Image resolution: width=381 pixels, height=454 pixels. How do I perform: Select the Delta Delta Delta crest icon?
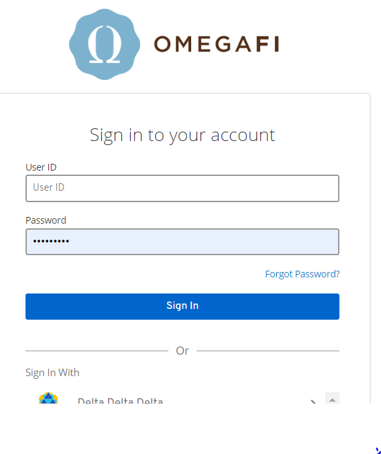48,398
